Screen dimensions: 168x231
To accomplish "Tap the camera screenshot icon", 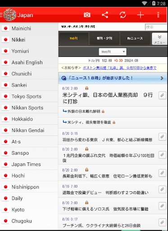I will 87,15.
